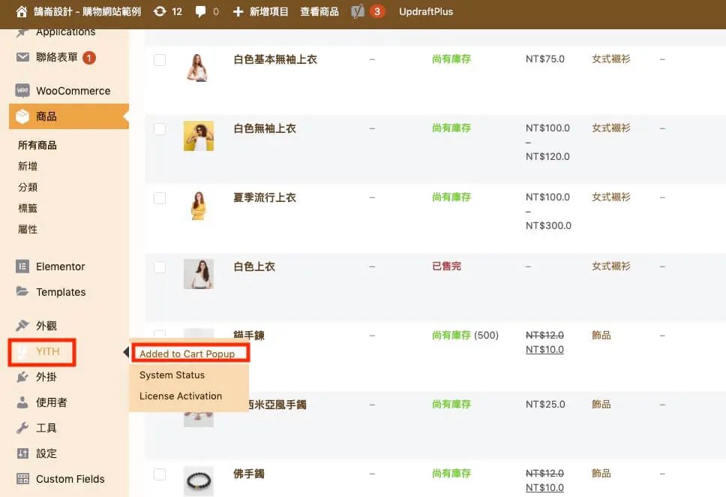Open product title 夏季流行上衣
The height and width of the screenshot is (497, 726).
265,197
